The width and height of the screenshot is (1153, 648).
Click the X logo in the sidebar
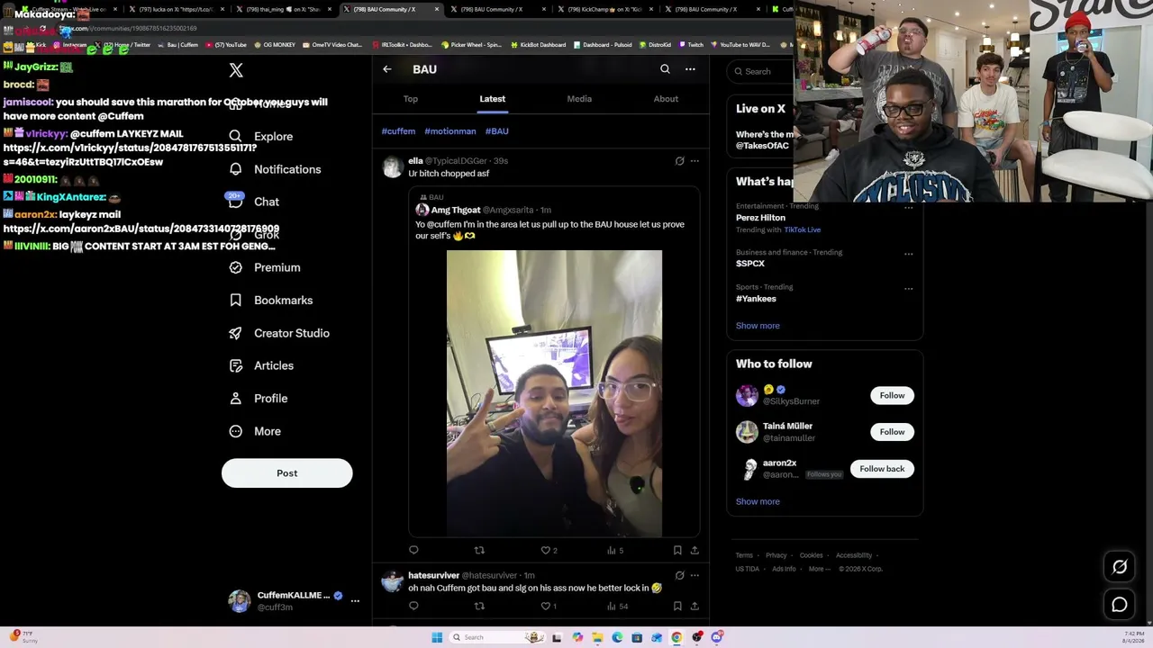pos(236,70)
